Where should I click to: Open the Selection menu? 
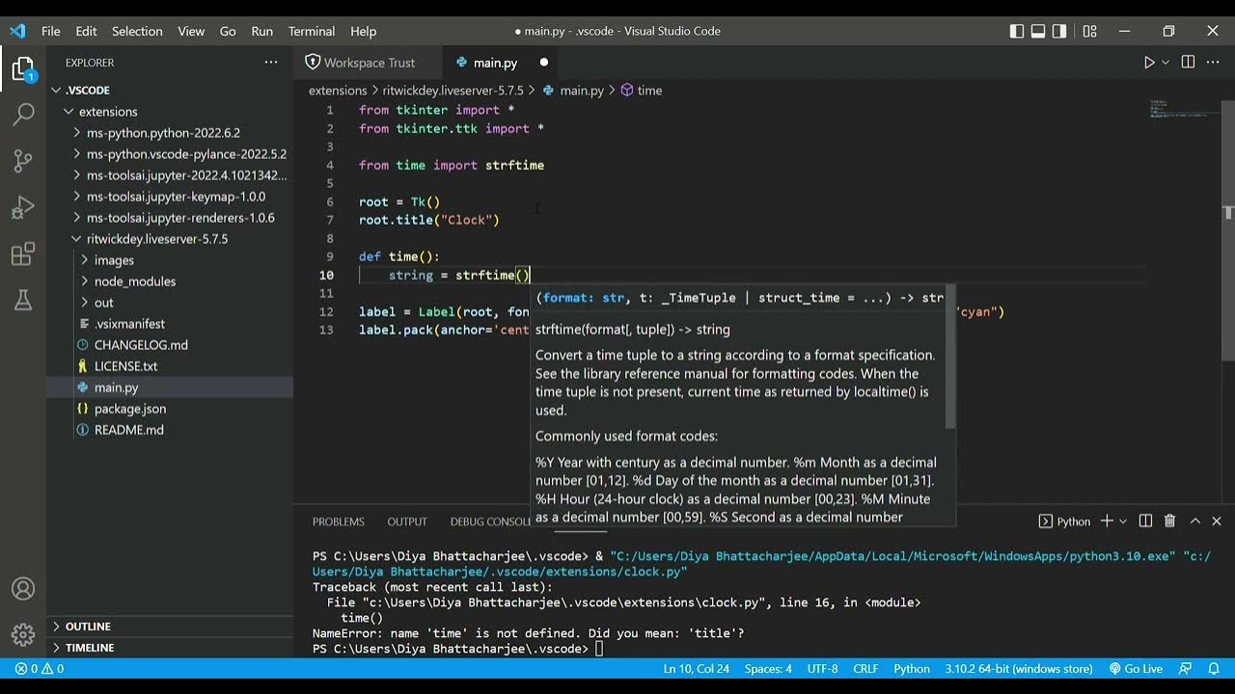pyautogui.click(x=137, y=31)
